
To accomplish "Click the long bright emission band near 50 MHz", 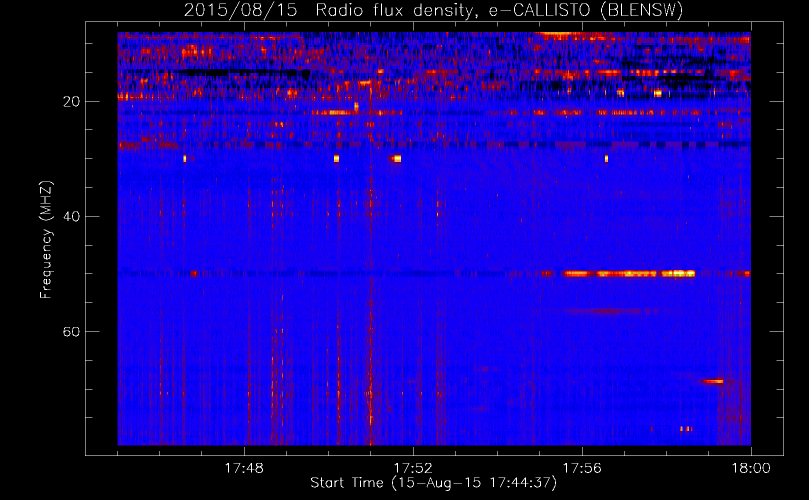I will click(x=629, y=273).
